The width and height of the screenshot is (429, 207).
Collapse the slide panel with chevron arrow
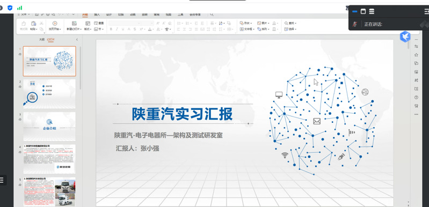(x=77, y=40)
